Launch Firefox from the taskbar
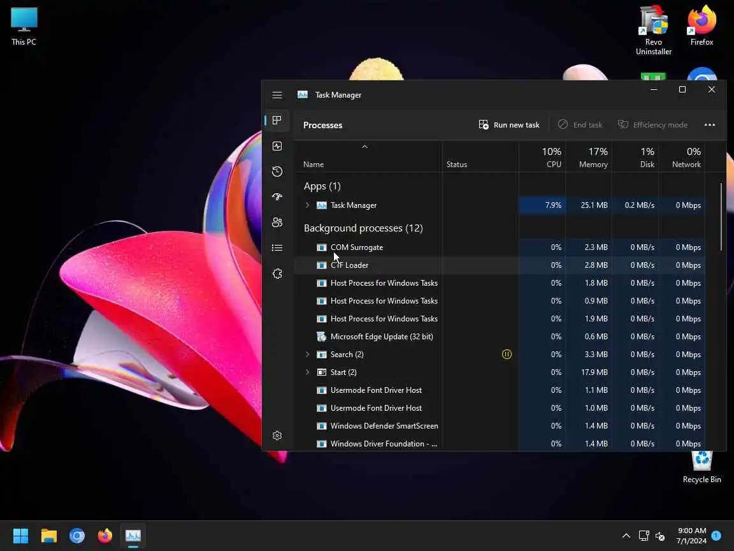The width and height of the screenshot is (734, 551). pyautogui.click(x=105, y=536)
